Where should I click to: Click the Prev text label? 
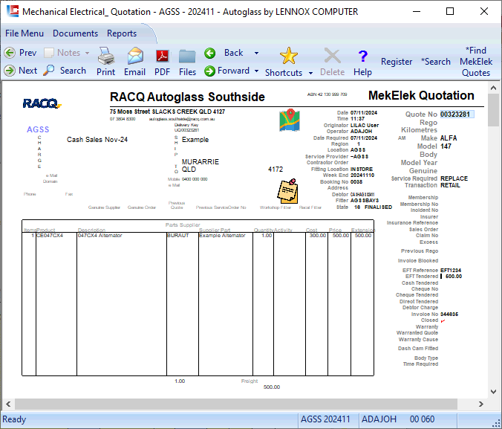(28, 53)
